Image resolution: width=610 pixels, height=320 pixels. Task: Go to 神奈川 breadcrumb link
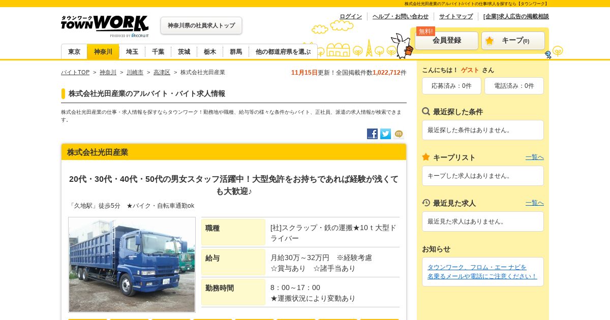coord(108,73)
